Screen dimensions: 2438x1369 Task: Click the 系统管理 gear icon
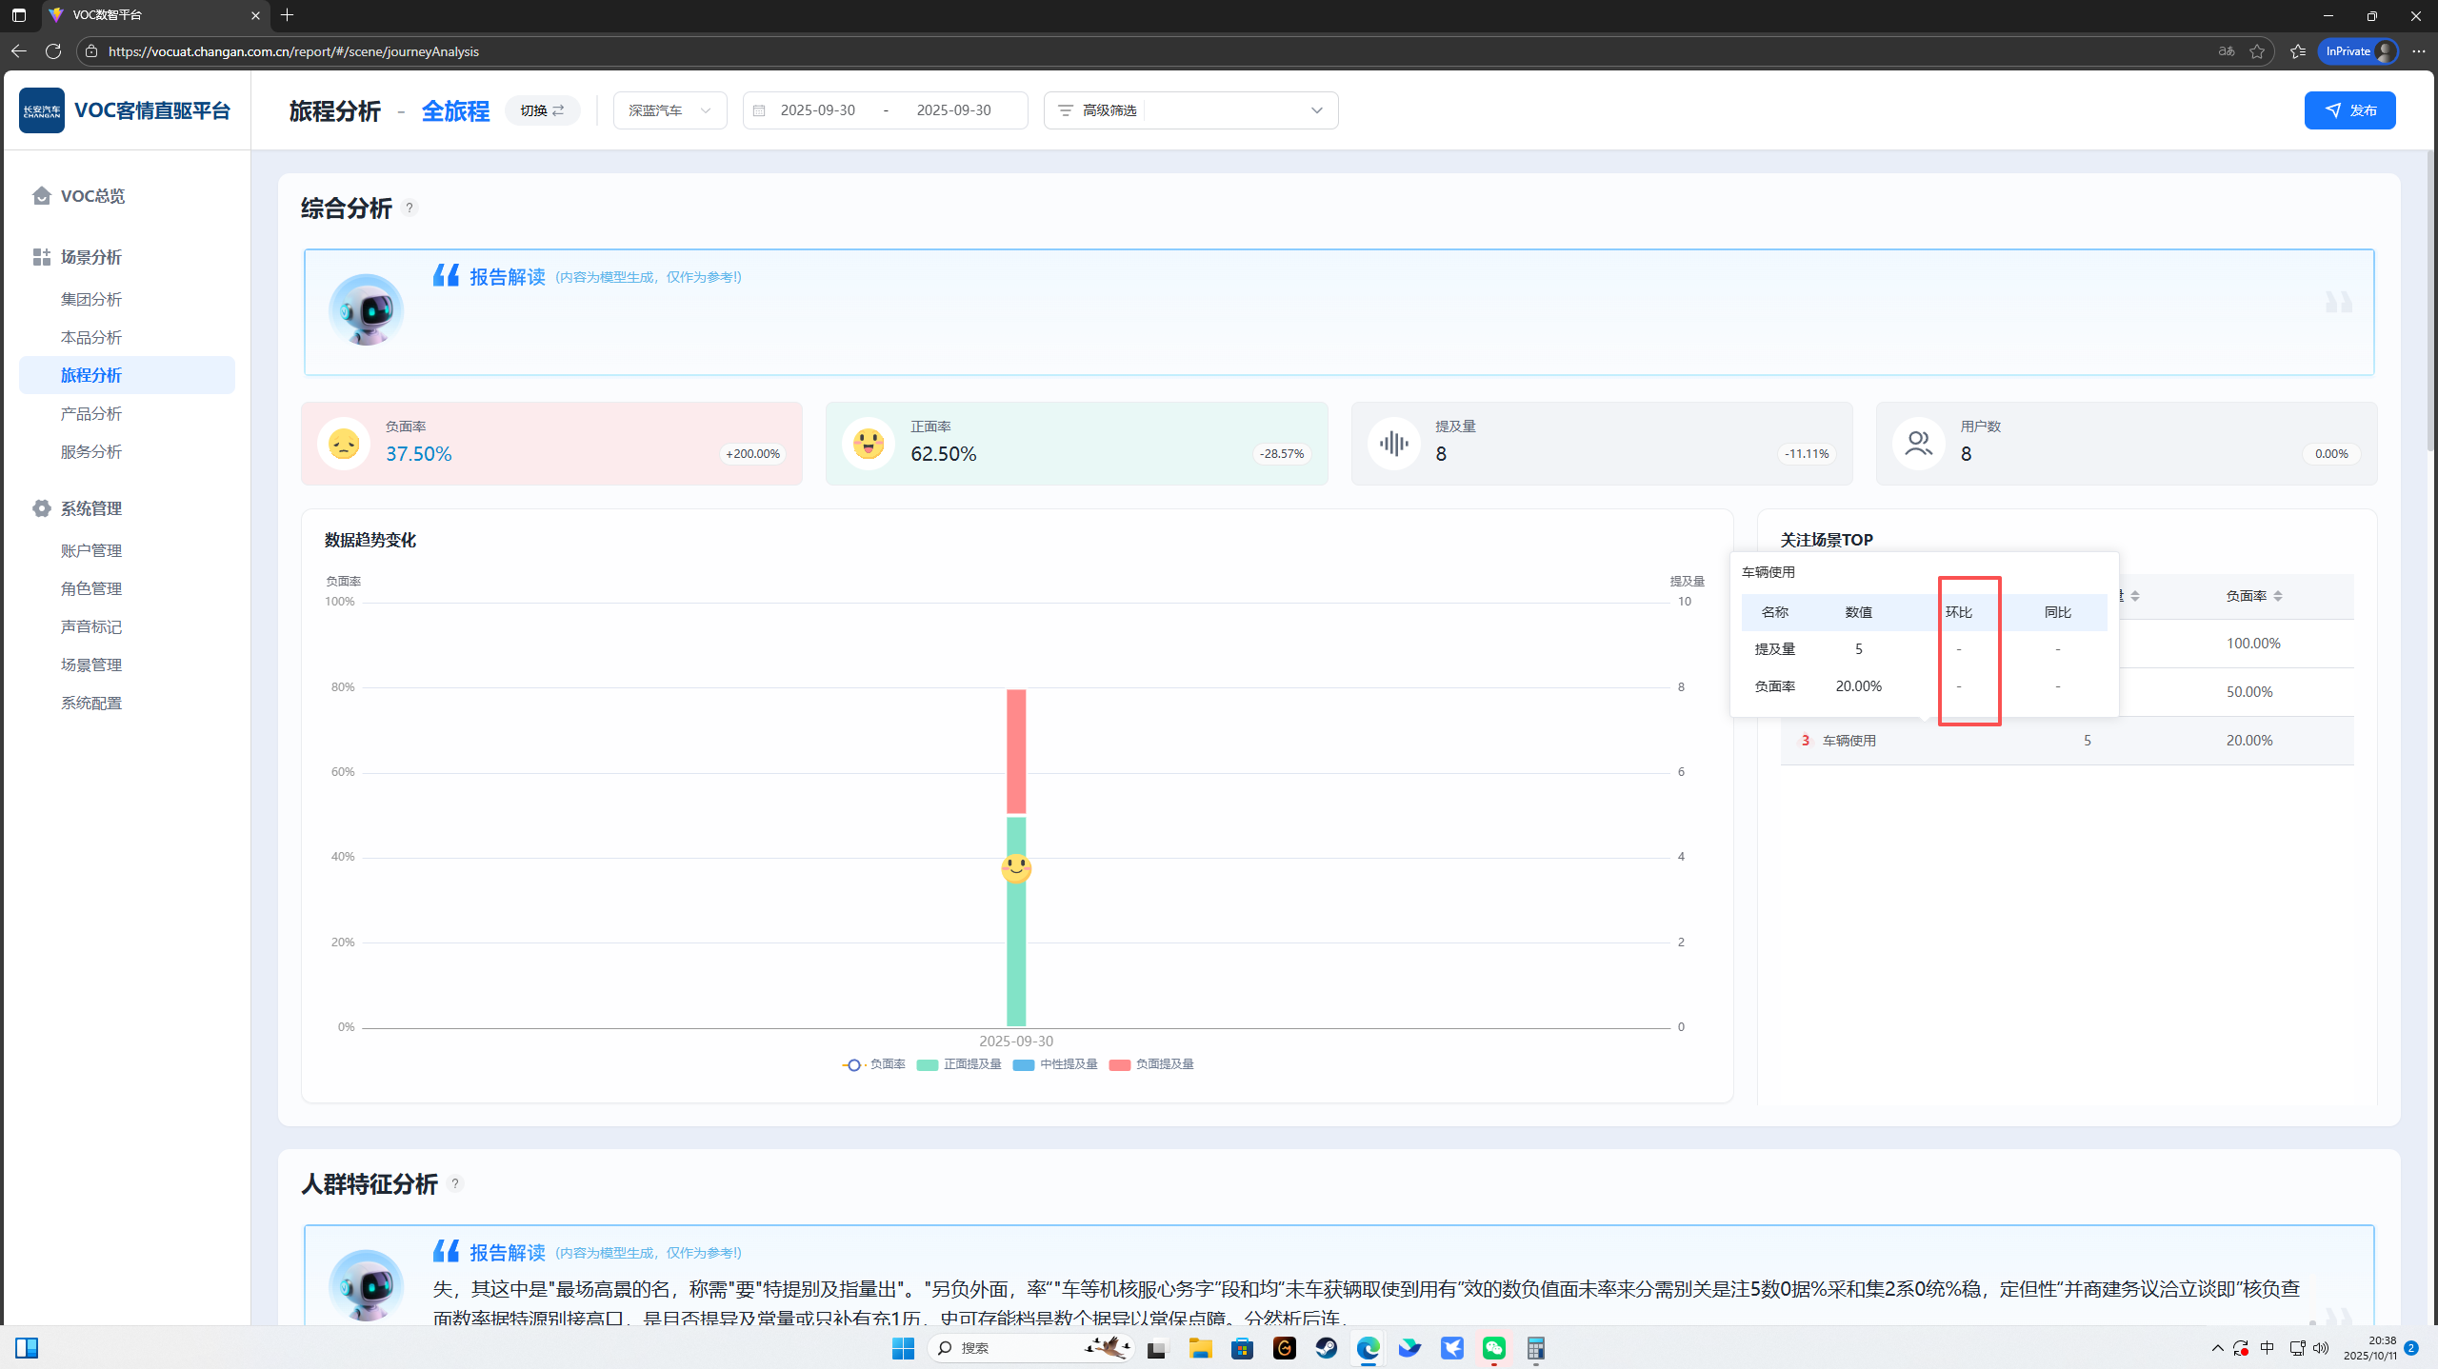41,508
